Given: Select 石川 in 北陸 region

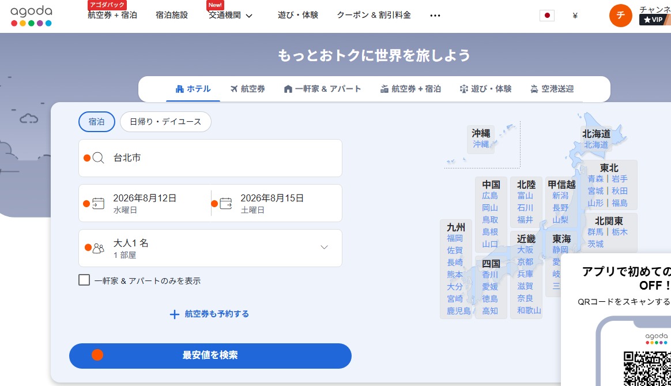Looking at the screenshot, I should (x=525, y=207).
